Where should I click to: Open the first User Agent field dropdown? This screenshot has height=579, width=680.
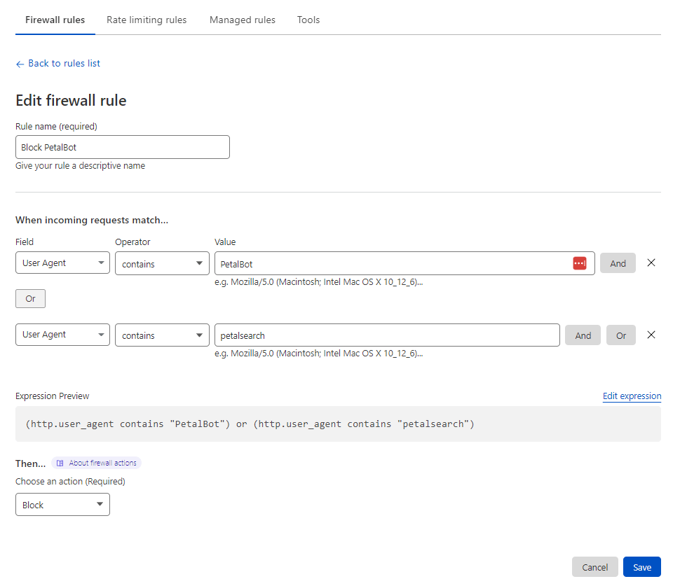tap(62, 263)
